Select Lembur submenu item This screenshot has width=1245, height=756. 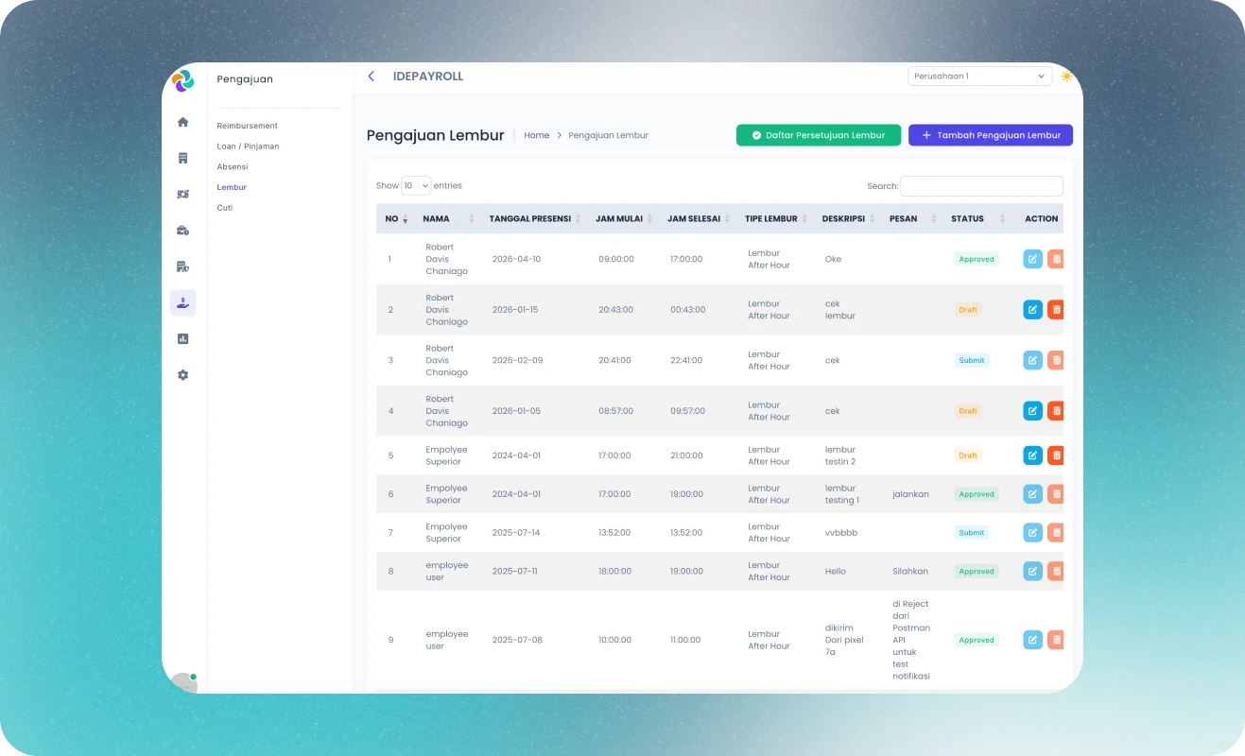(232, 187)
